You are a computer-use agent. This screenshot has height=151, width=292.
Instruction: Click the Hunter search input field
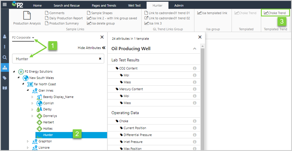[55, 59]
